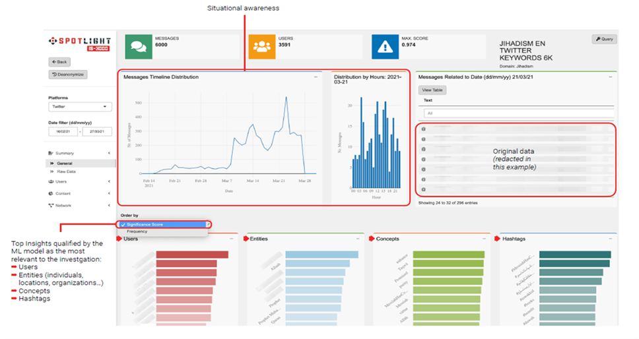
Task: Click the top red Users bar
Action: coord(192,255)
